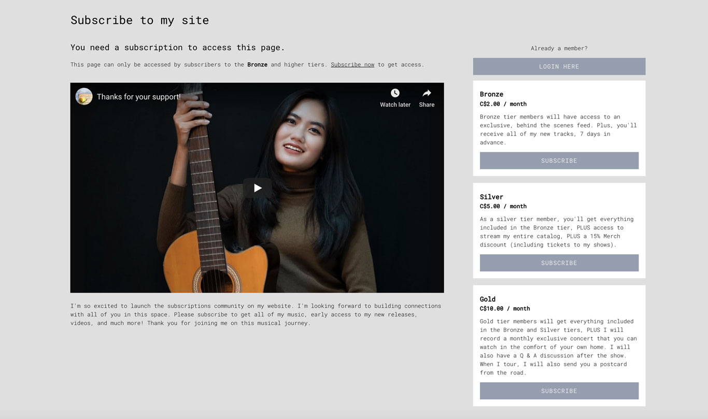Click the 'C$10.00 / month' price

505,308
